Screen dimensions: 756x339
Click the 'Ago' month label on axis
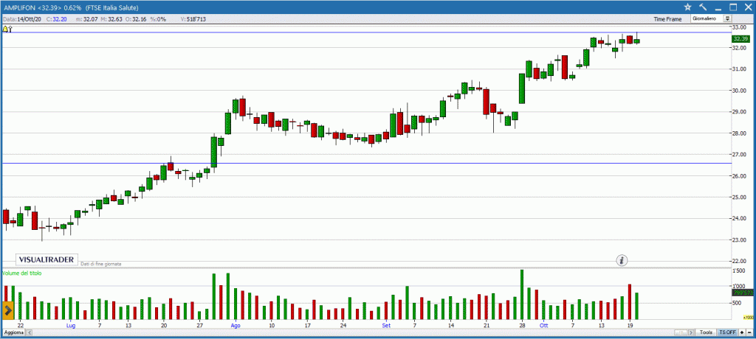[236, 326]
